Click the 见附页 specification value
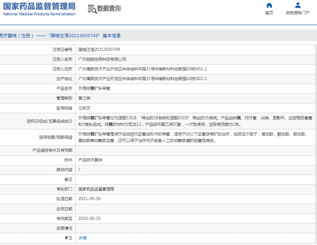The image size is (317, 245). pos(84,108)
